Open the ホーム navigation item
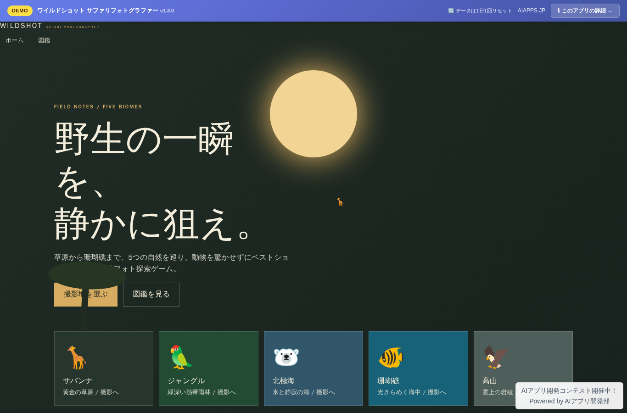The width and height of the screenshot is (627, 413). [14, 40]
